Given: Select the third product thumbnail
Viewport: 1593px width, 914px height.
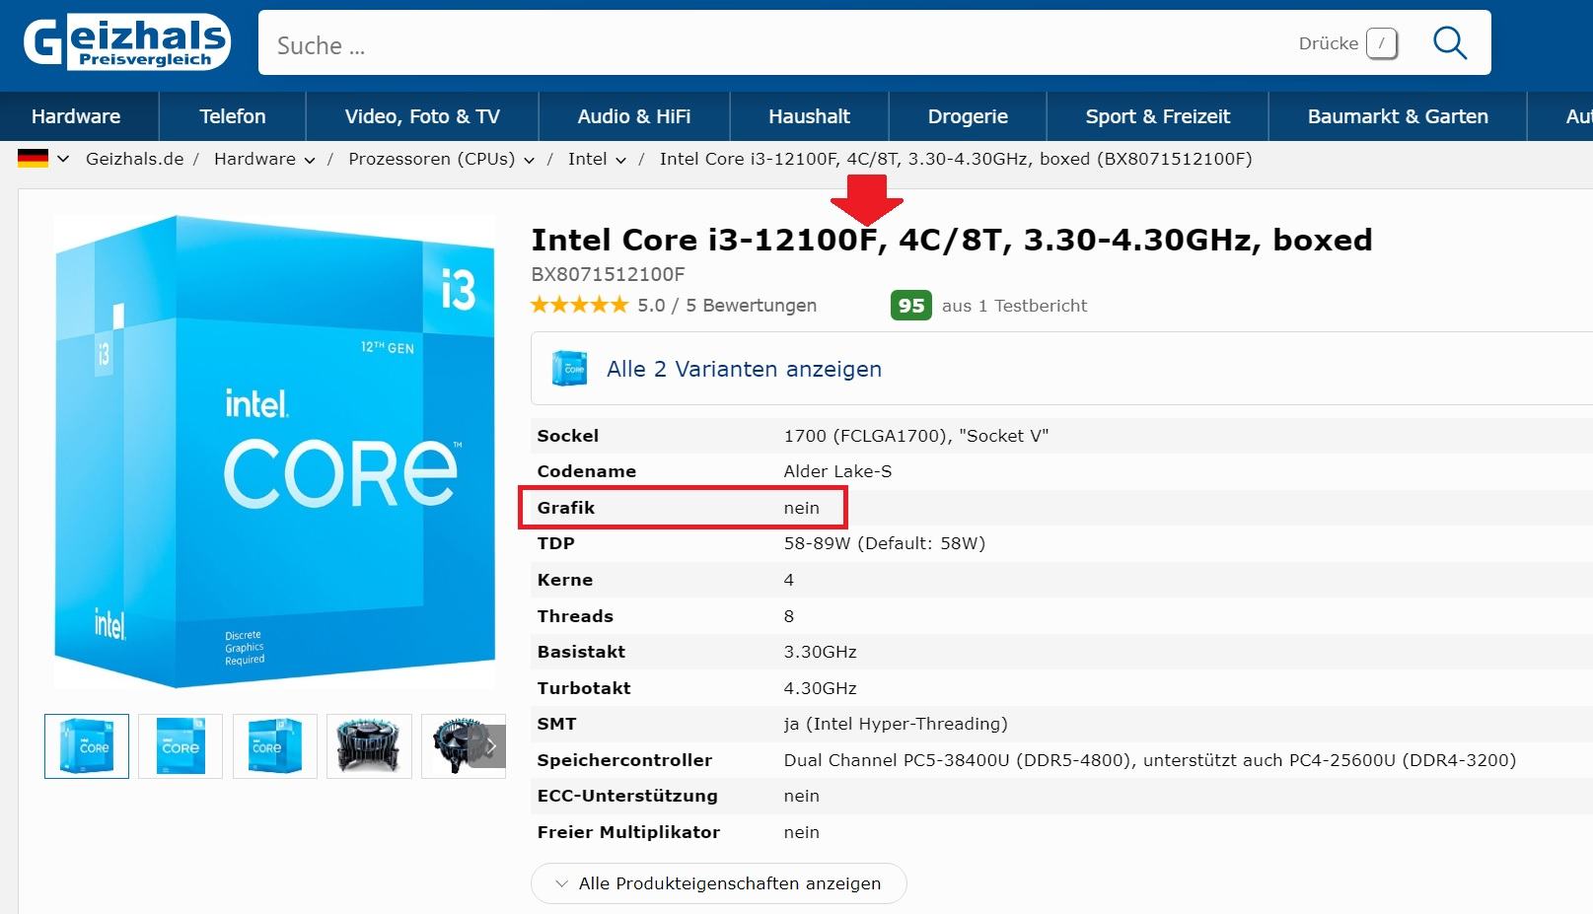Looking at the screenshot, I should pyautogui.click(x=275, y=746).
